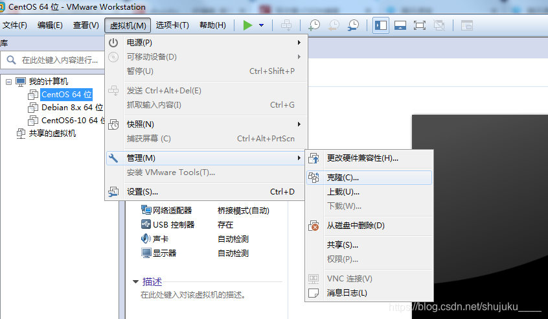Click the library search box
The height and width of the screenshot is (319, 548).
tap(52, 60)
